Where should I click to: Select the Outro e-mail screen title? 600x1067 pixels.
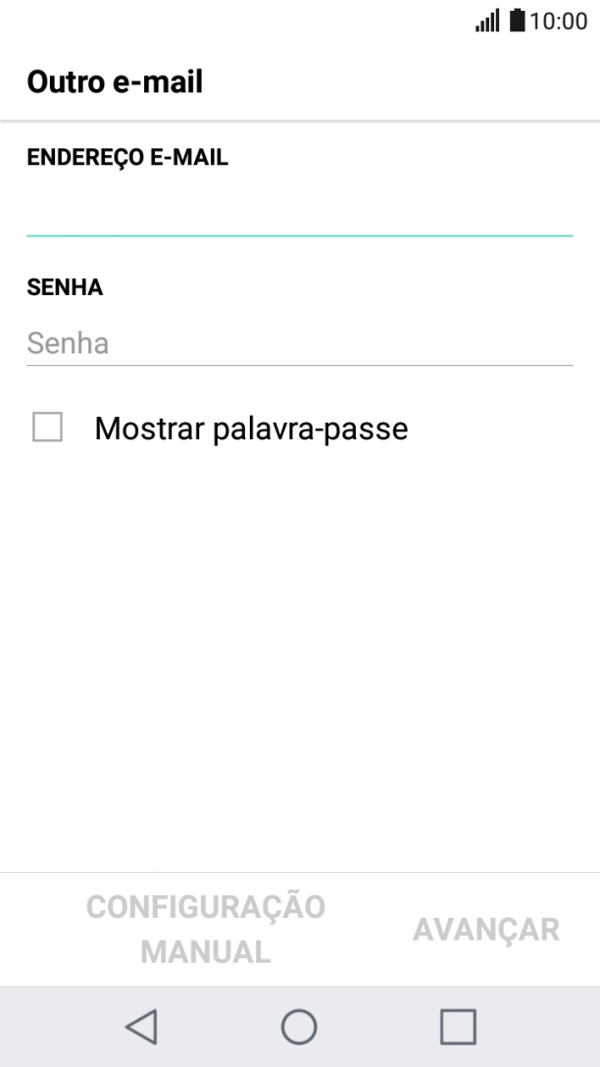(115, 81)
